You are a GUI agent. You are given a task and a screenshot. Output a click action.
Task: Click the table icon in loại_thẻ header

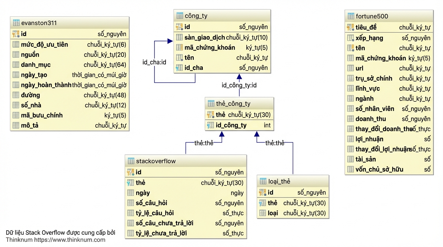[263, 181]
